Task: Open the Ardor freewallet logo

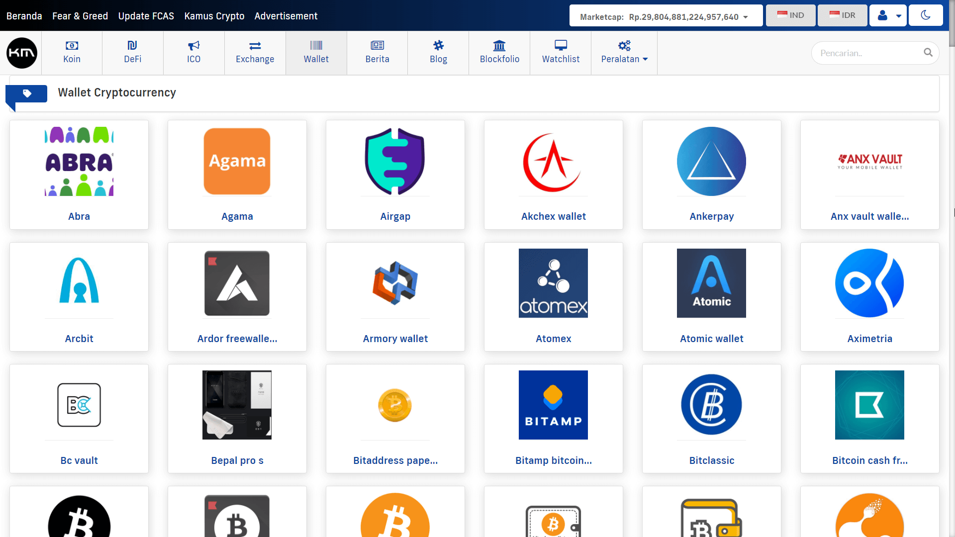Action: pyautogui.click(x=237, y=283)
